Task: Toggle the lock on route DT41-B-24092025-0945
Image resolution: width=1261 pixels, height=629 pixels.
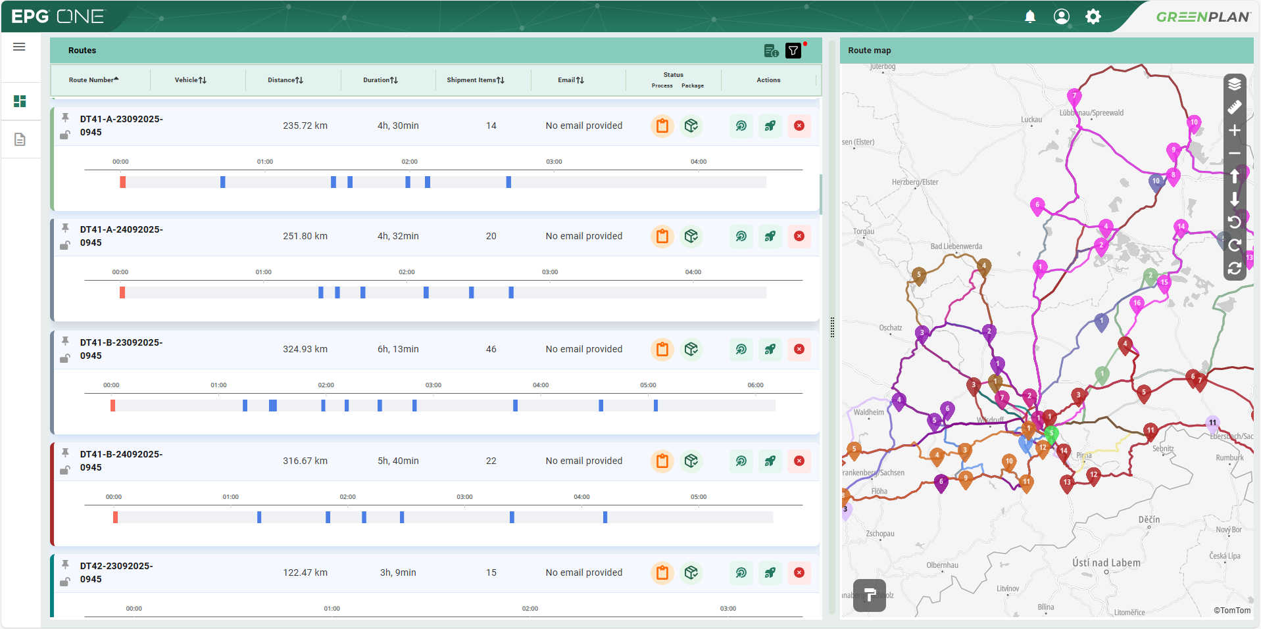Action: coord(65,469)
